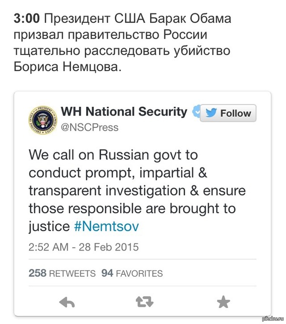This screenshot has width=286, height=324.
Task: Open WH National Security profile name
Action: coord(124,112)
